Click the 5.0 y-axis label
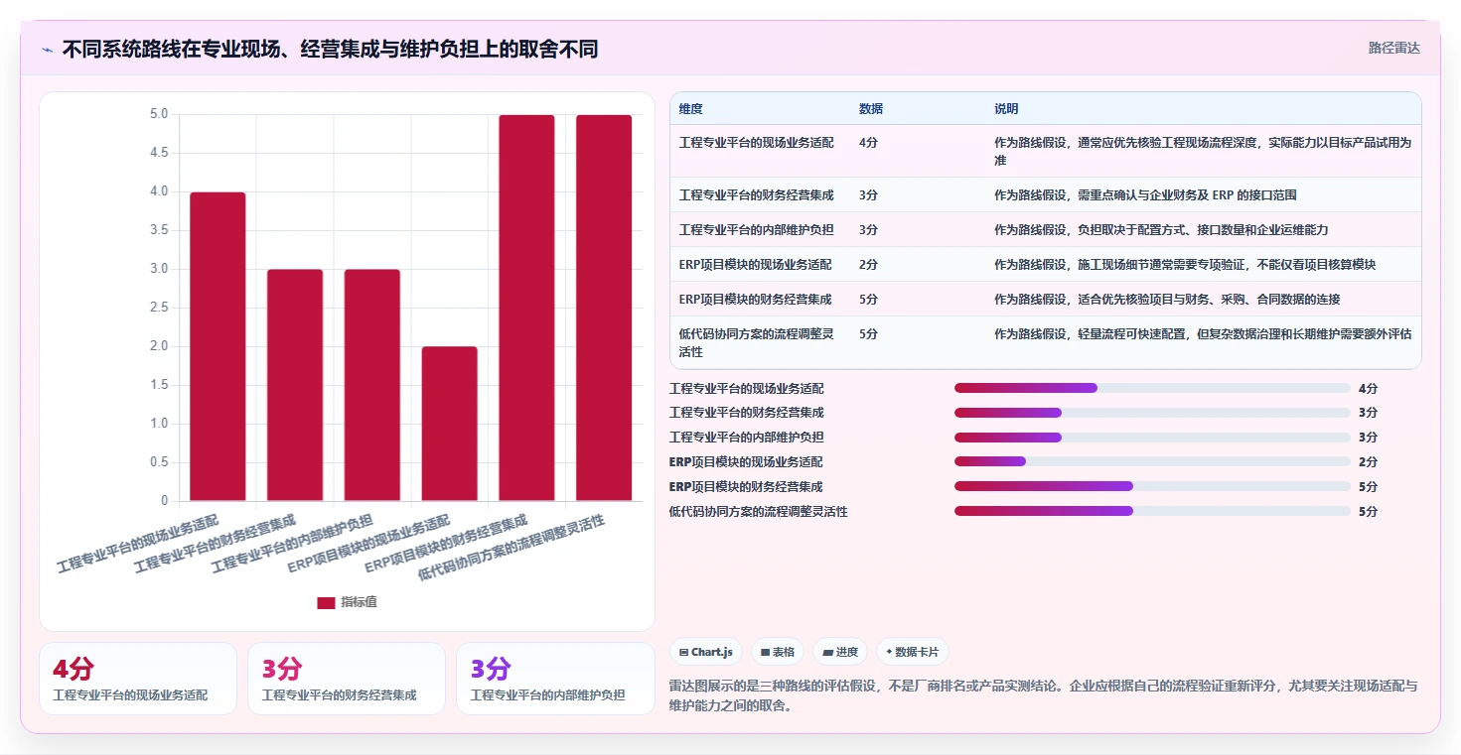The height and width of the screenshot is (755, 1461). click(159, 114)
